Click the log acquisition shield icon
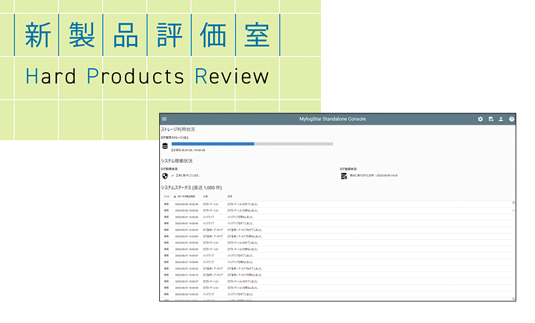The height and width of the screenshot is (323, 535). coord(165,176)
